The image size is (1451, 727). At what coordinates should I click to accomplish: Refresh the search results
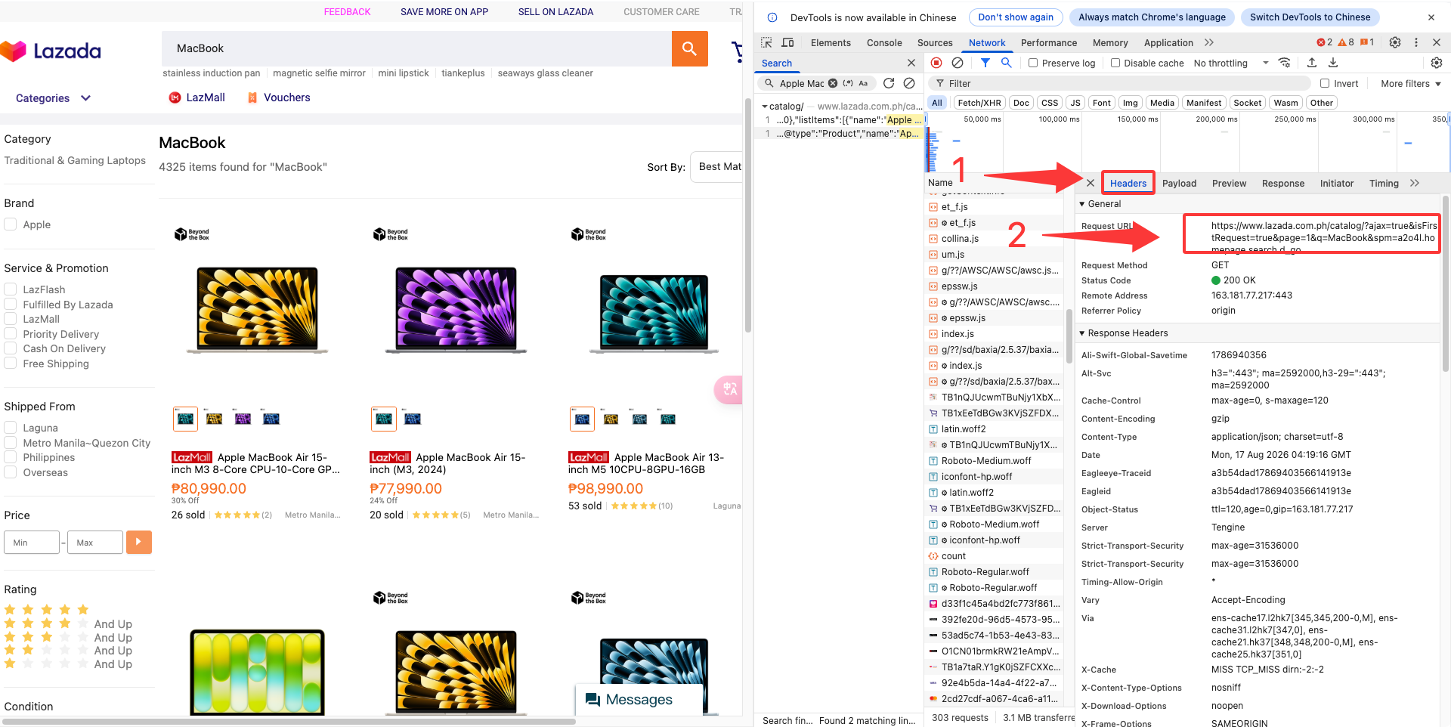click(x=889, y=83)
